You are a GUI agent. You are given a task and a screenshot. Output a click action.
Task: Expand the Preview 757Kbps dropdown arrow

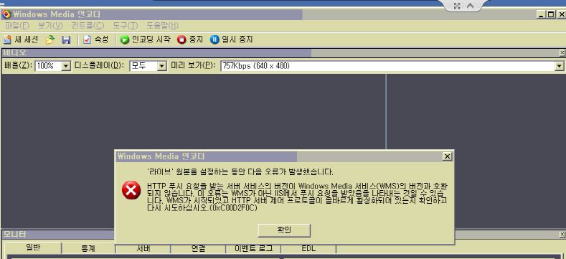pos(560,66)
